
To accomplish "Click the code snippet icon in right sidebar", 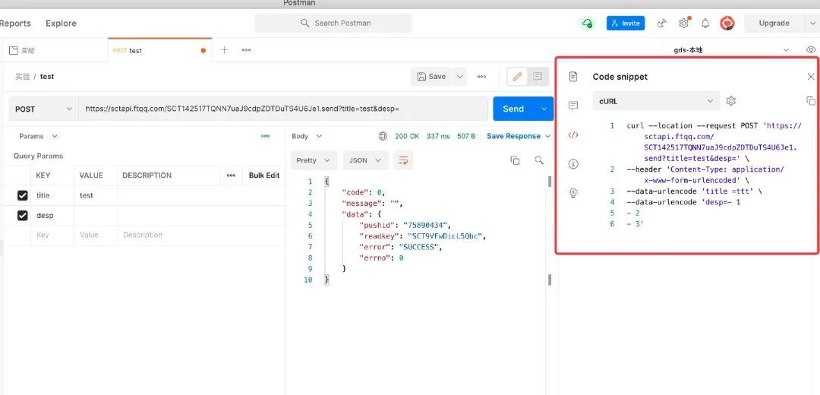I will click(573, 135).
